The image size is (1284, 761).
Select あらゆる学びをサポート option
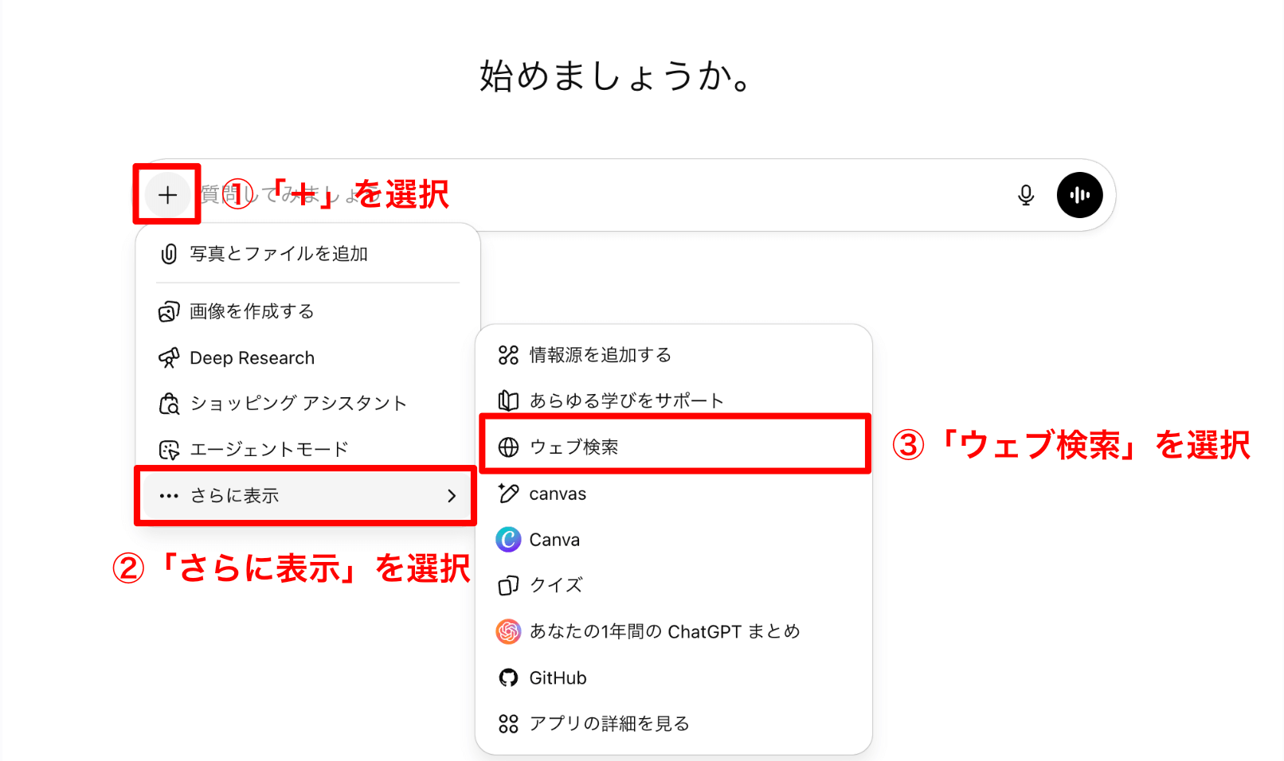[626, 400]
